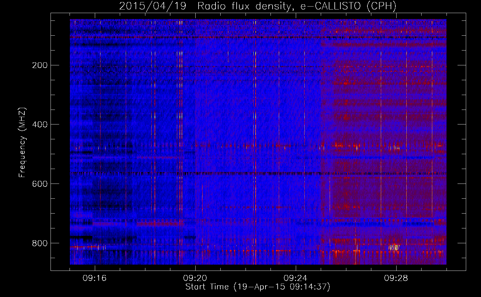Click the "09:20" time tick label
The image size is (481, 297).
click(195, 278)
